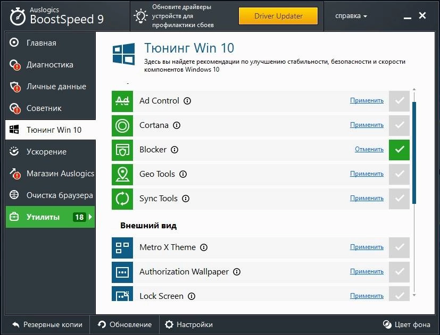
Task: Click the Sync Tools arrows icon
Action: (x=122, y=199)
